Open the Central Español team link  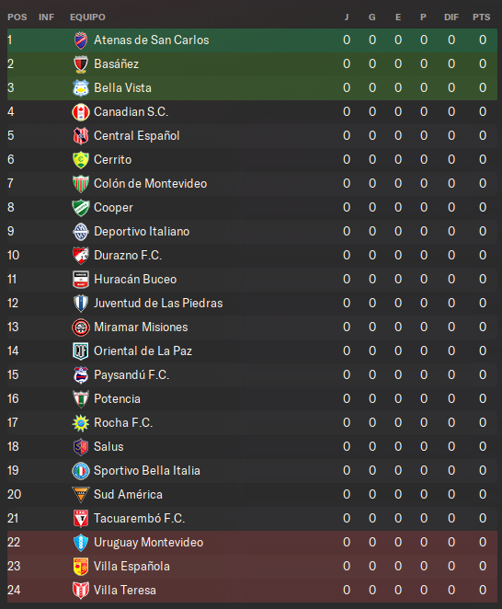click(x=137, y=135)
